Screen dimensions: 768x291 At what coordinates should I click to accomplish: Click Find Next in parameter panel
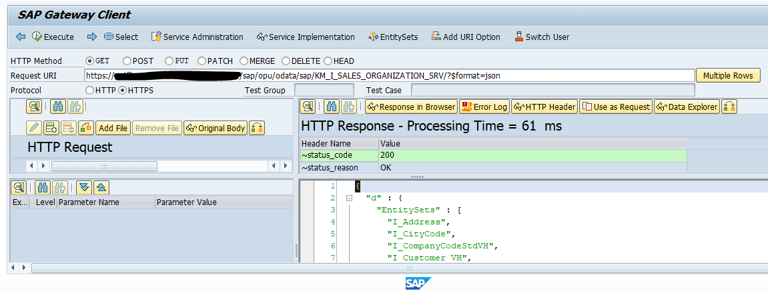click(x=60, y=187)
